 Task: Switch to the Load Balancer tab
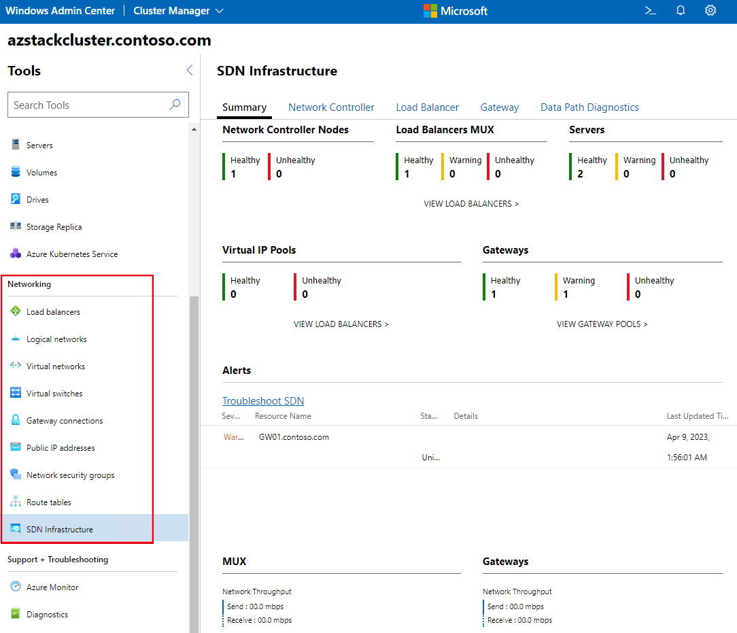427,107
